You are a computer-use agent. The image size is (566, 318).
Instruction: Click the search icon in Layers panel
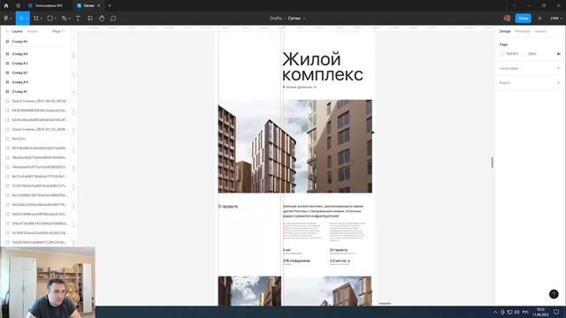coord(7,32)
